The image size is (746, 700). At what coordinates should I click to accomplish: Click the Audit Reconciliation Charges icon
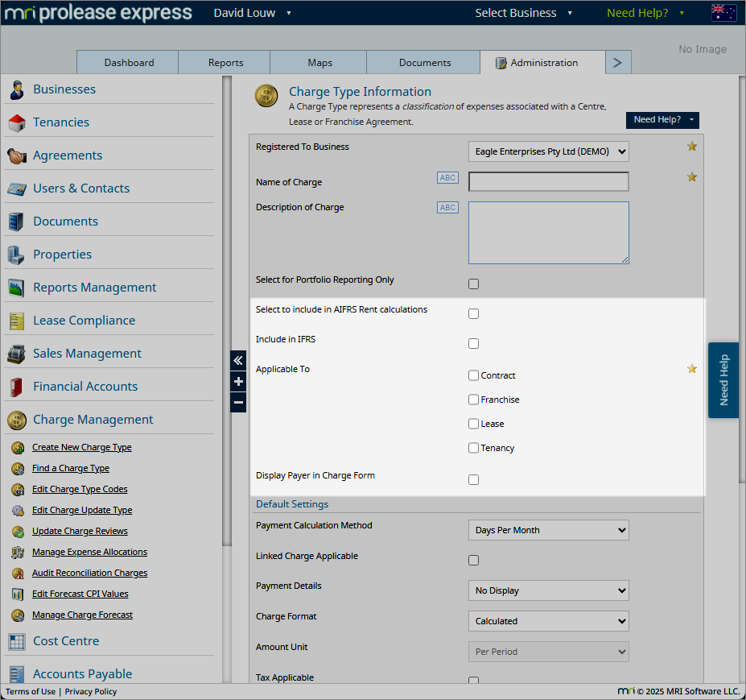tap(18, 574)
